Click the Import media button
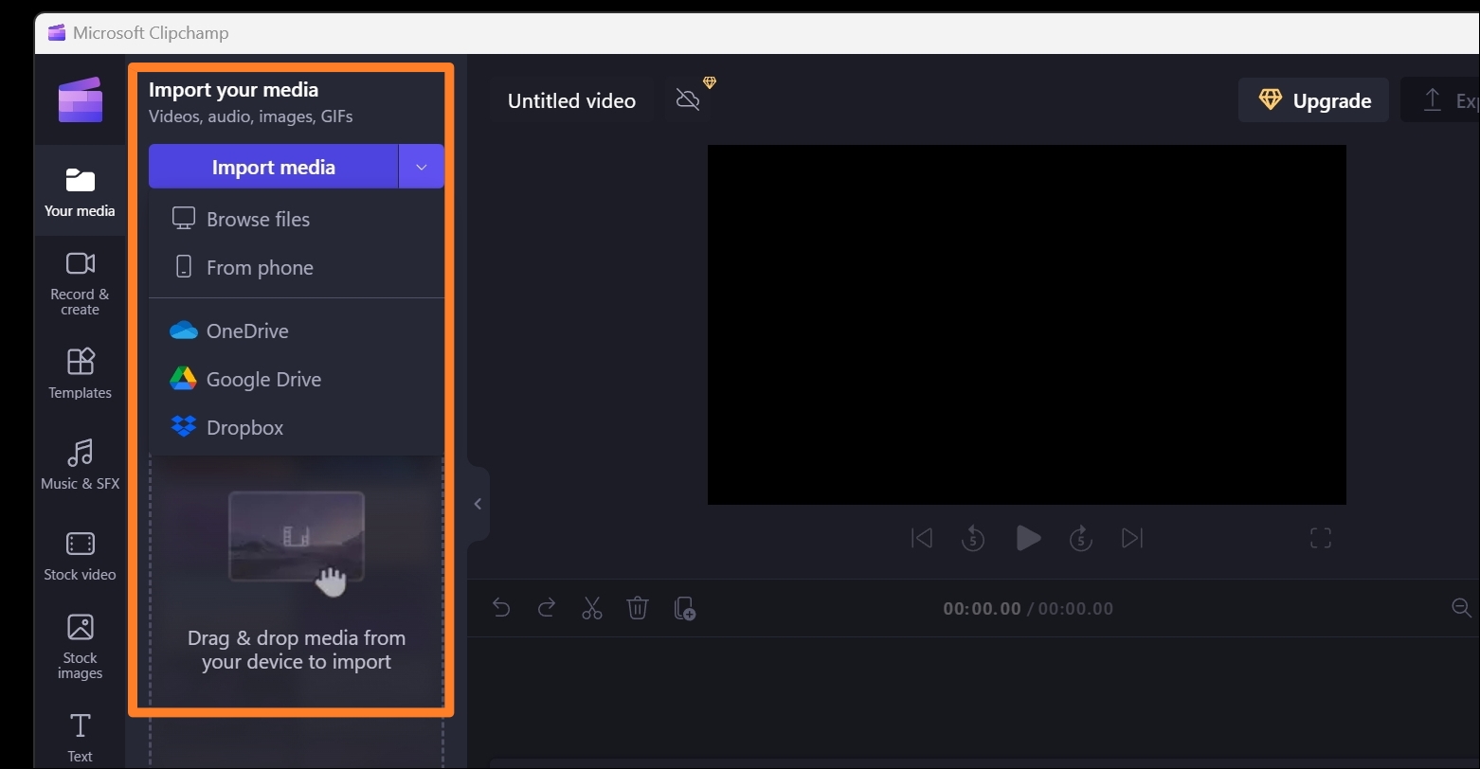Screen dimensions: 1480x769 coord(273,167)
